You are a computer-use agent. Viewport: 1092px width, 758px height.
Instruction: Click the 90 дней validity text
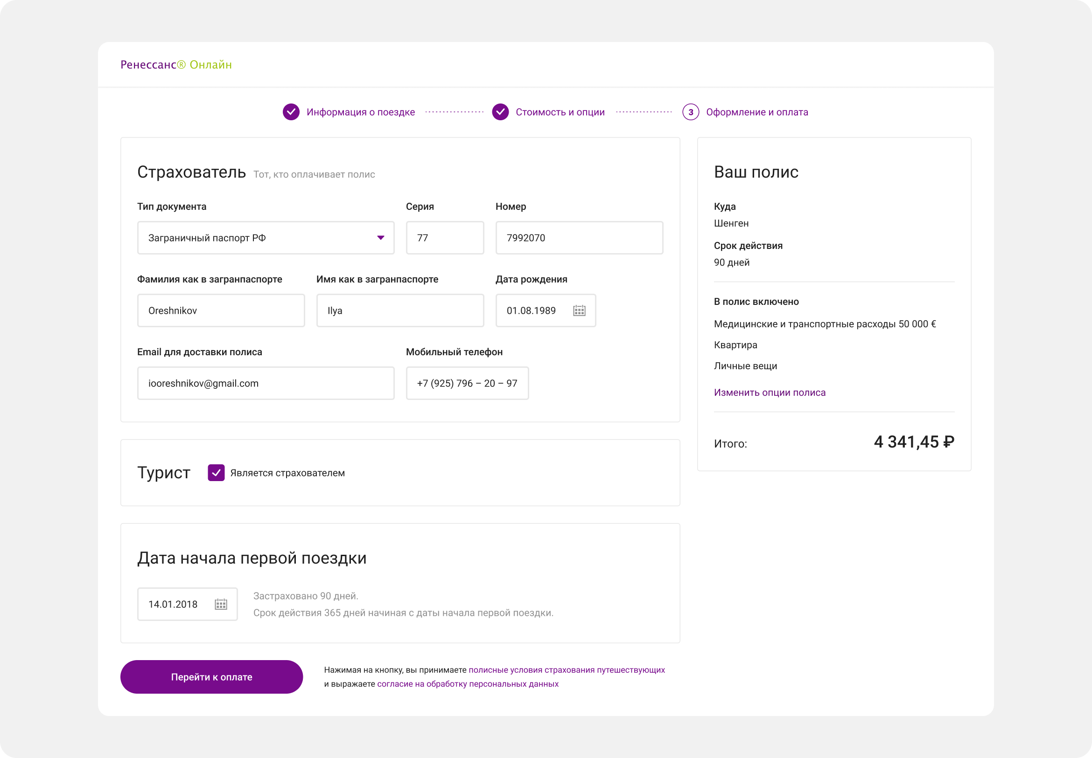(732, 262)
